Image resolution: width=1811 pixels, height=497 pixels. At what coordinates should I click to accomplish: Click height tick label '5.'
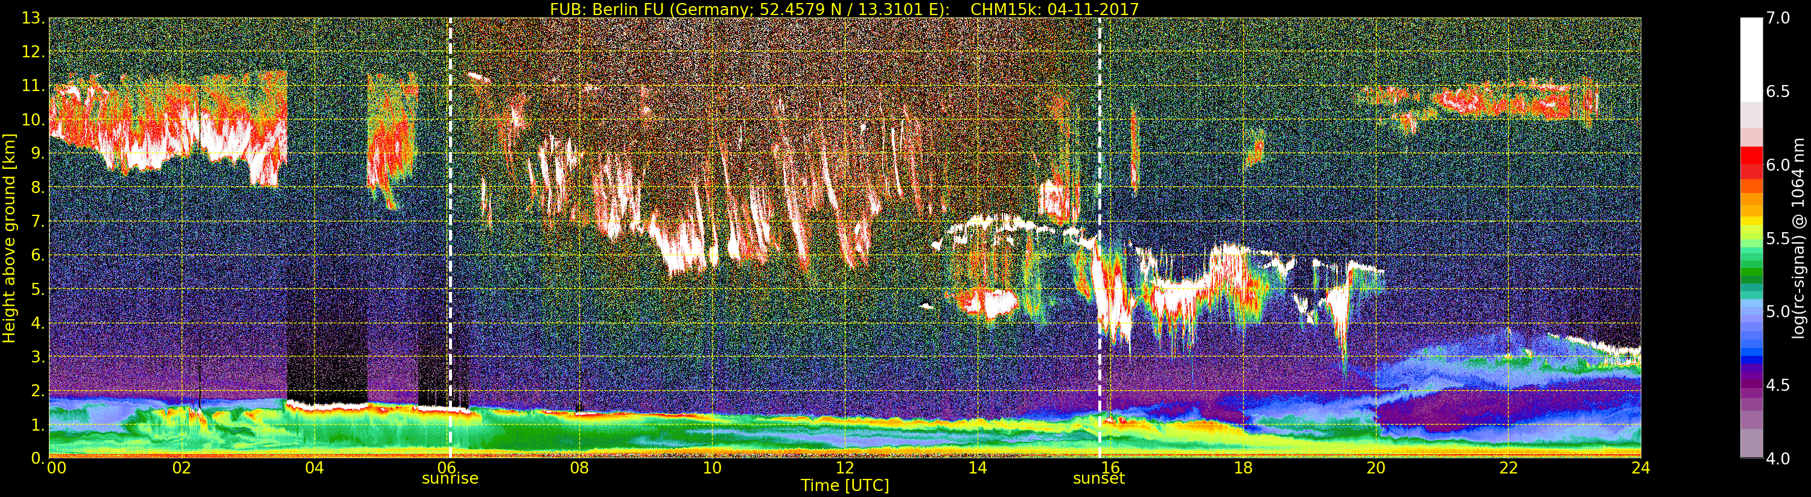[x=37, y=289]
